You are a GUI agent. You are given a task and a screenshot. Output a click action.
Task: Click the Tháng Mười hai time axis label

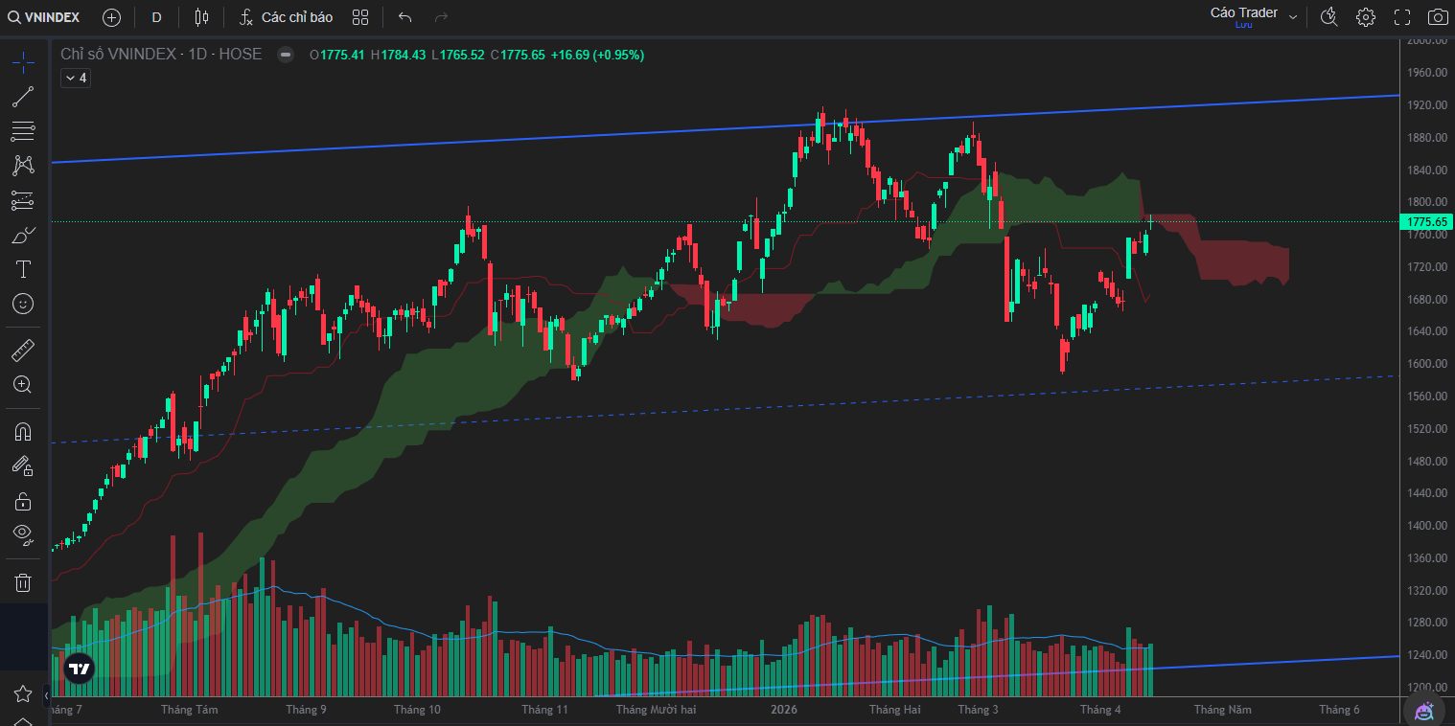(x=657, y=710)
